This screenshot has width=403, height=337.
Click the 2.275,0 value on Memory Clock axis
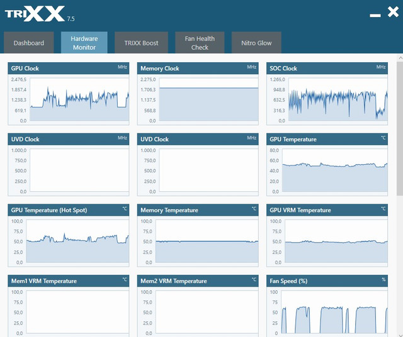click(x=148, y=79)
